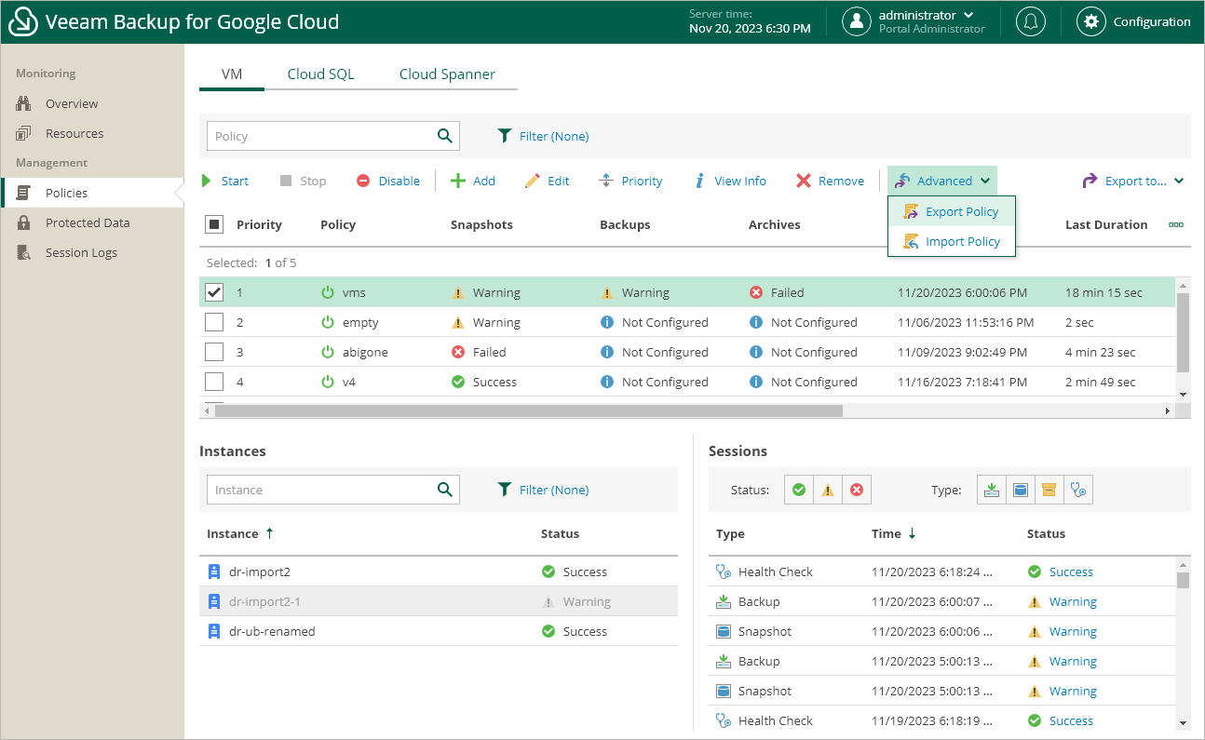Click the notifications bell icon
1205x740 pixels.
(x=1030, y=22)
